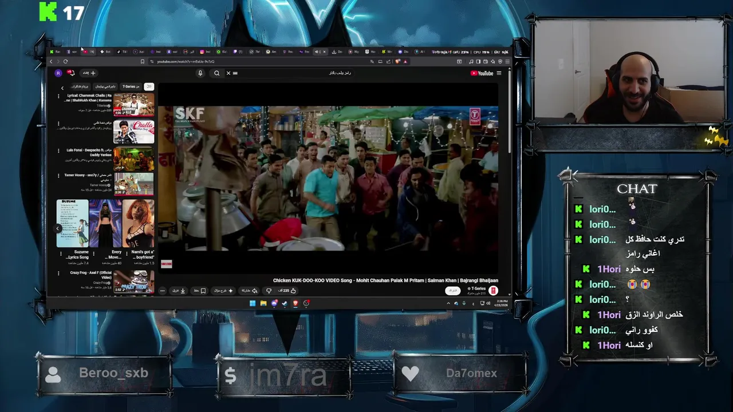The image size is (733, 412).
Task: Click the video Share button
Action: point(249,291)
